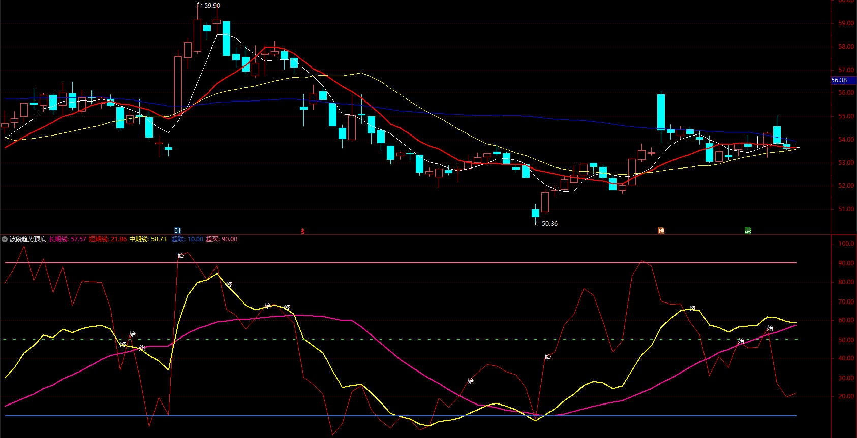
Task: Click the 55.00 price axis label
Action: 846,116
